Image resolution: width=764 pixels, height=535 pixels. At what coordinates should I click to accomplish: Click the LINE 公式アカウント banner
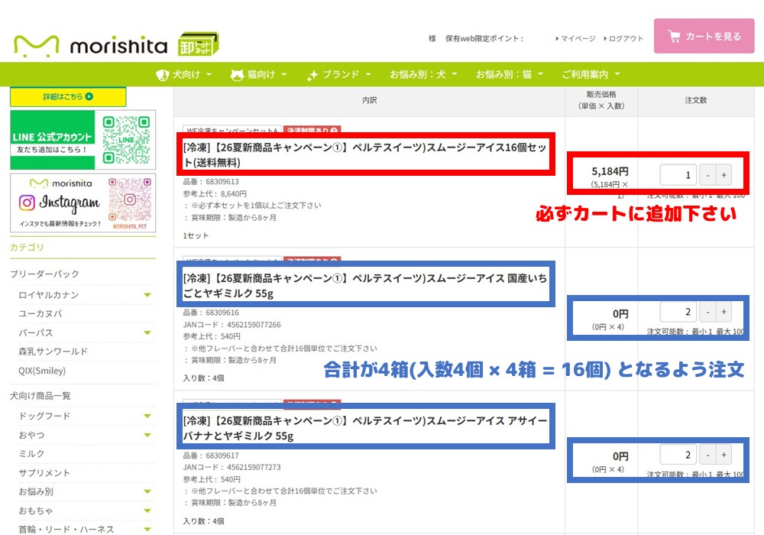(83, 140)
